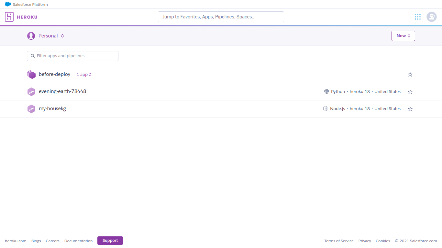Favorite the before-deploy pipeline with star

pos(410,75)
